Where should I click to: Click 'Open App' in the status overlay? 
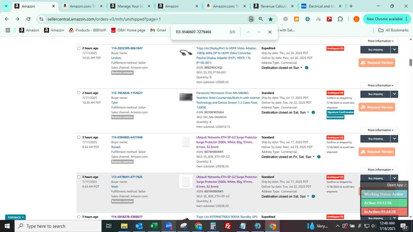pyautogui.click(x=397, y=185)
